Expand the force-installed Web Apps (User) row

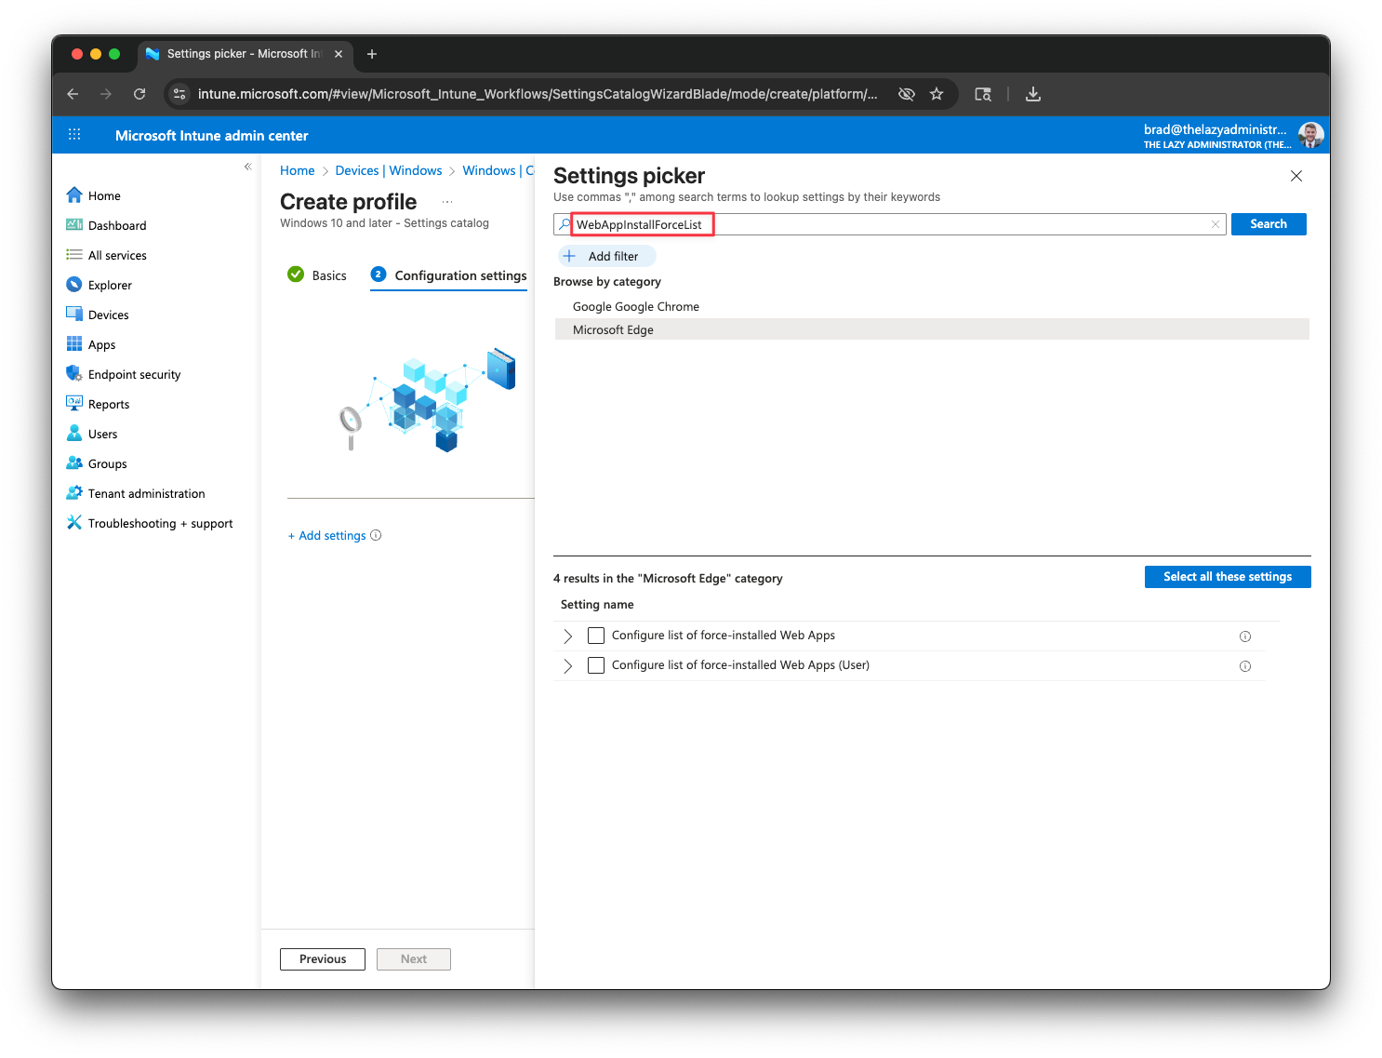point(568,666)
